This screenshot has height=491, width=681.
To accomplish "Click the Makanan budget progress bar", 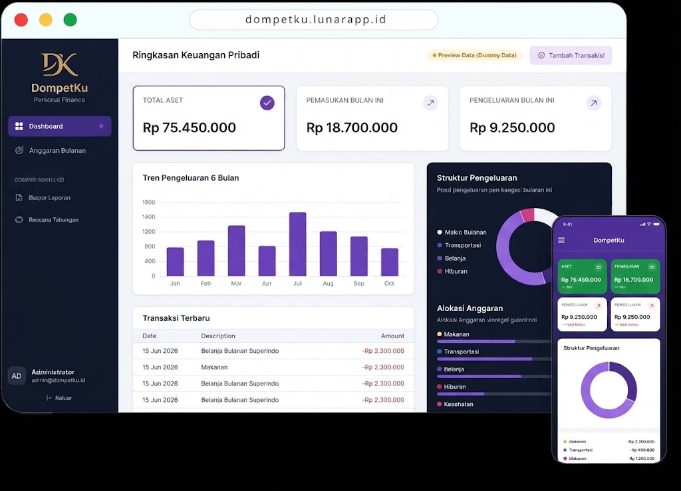I will (494, 342).
